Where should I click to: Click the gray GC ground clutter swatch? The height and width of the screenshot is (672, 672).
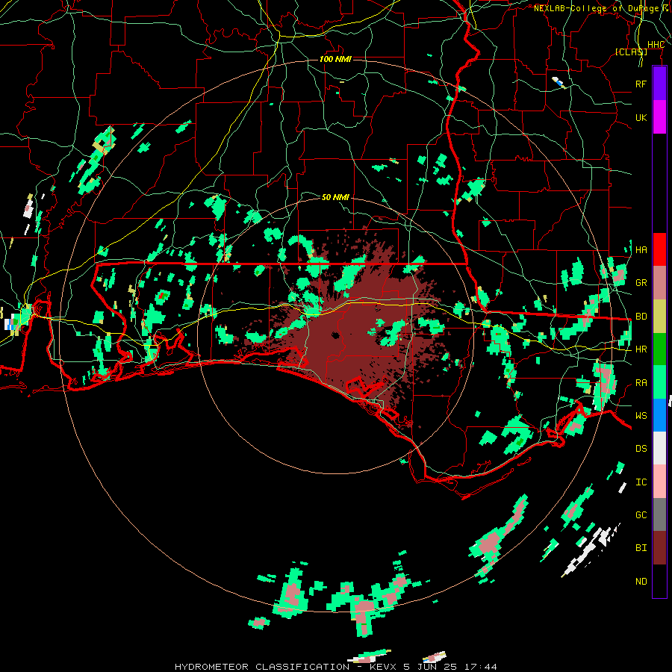659,514
